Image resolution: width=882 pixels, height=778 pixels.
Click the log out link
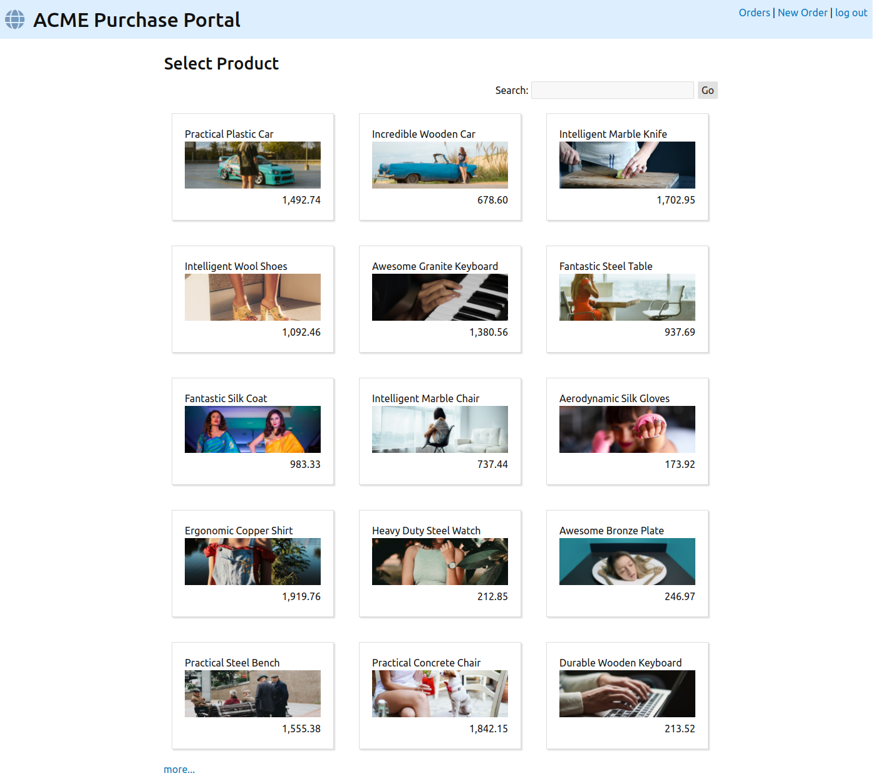pyautogui.click(x=851, y=13)
